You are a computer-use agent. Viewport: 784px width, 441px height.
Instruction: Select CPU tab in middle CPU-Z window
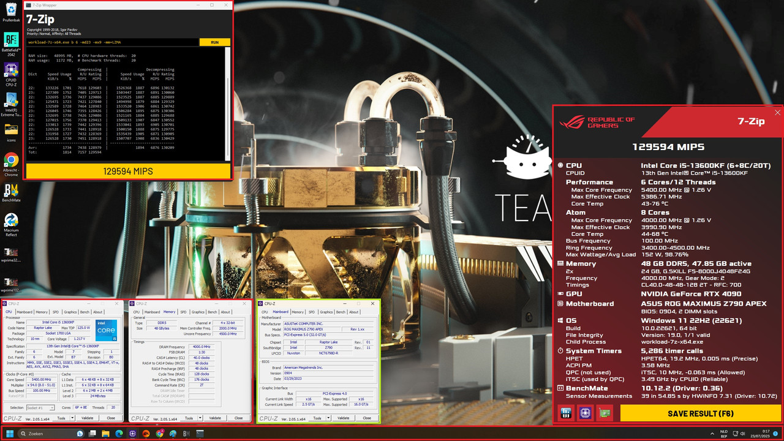pos(136,312)
